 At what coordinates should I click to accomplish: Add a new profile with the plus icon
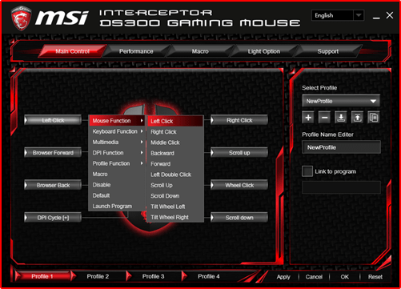[308, 118]
